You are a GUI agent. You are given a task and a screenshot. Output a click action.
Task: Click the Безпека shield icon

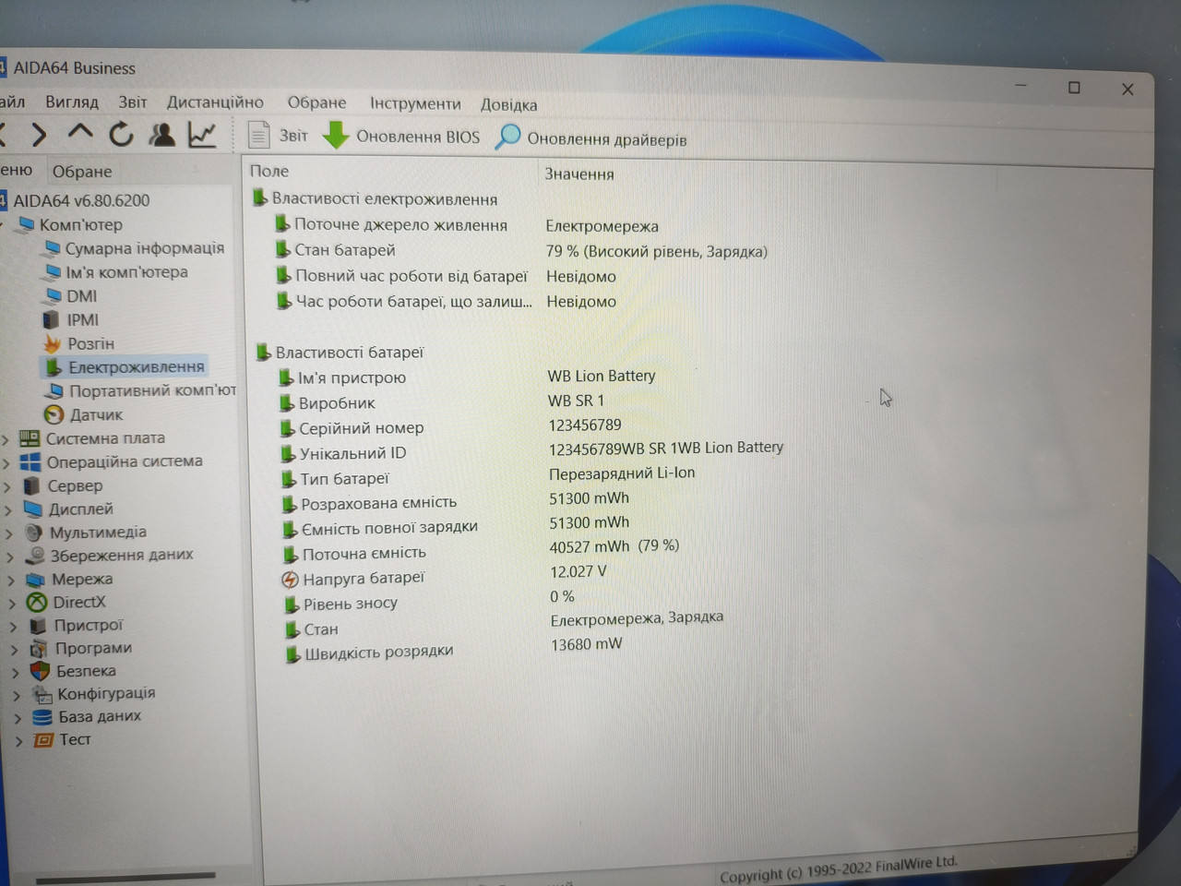pyautogui.click(x=41, y=671)
